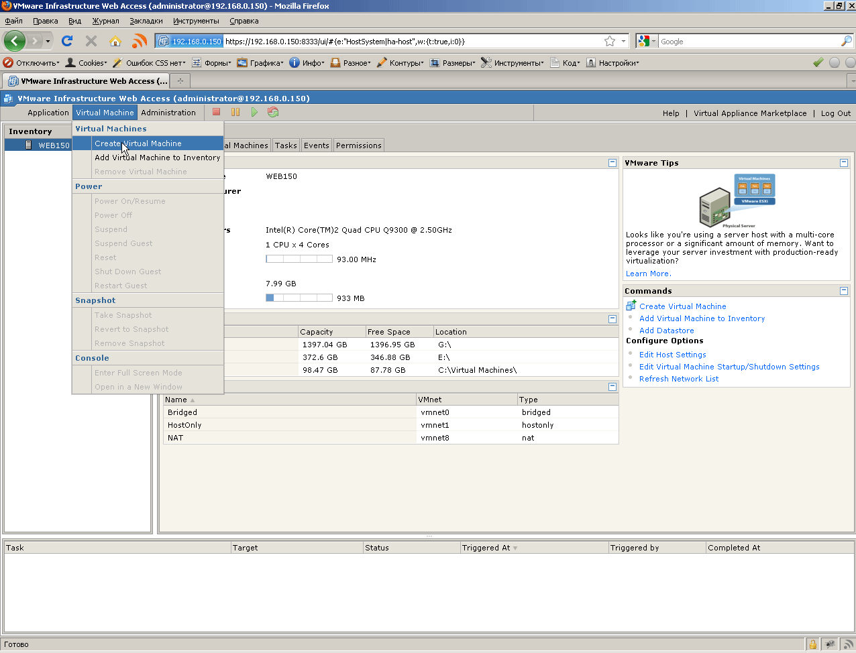Open the Размеры toolbar dropdown
Viewport: 856px width, 653px height.
click(453, 62)
